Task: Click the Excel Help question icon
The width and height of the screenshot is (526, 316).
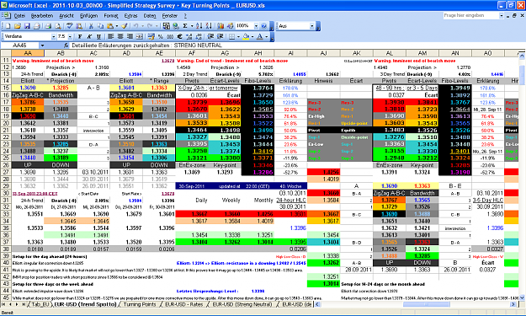Action: (263, 26)
